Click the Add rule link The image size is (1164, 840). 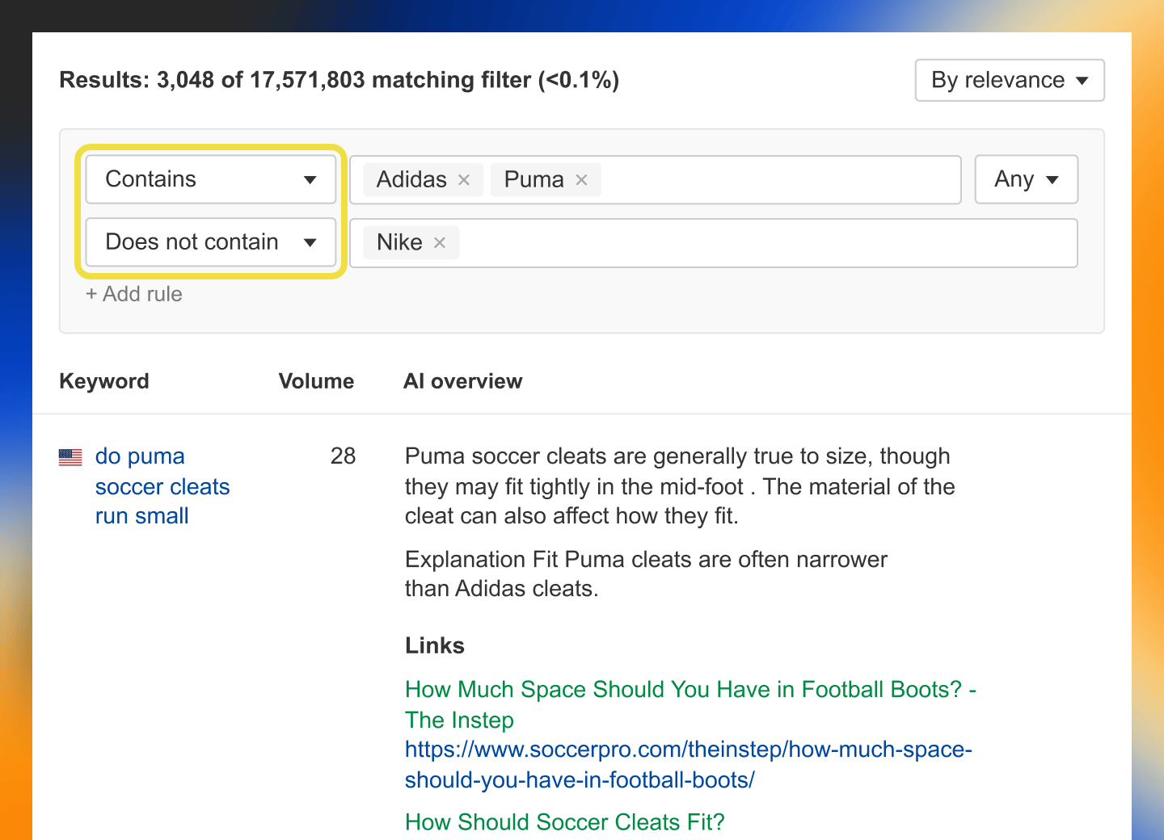coord(134,294)
